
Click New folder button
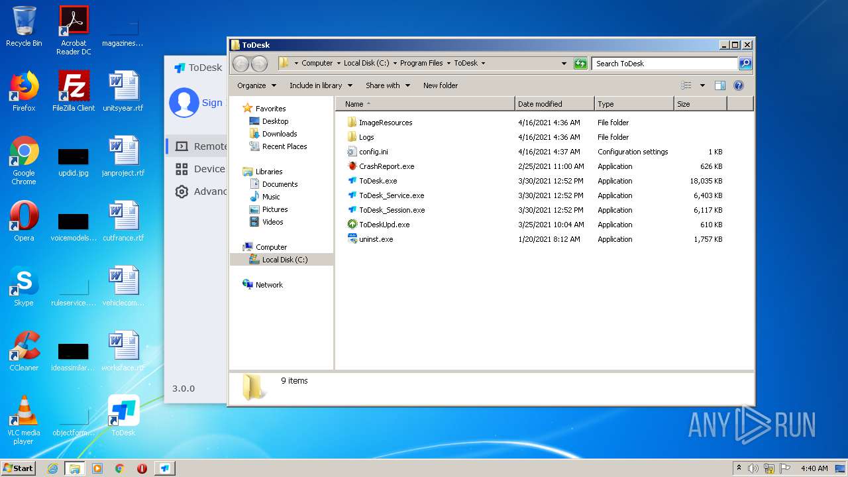441,85
